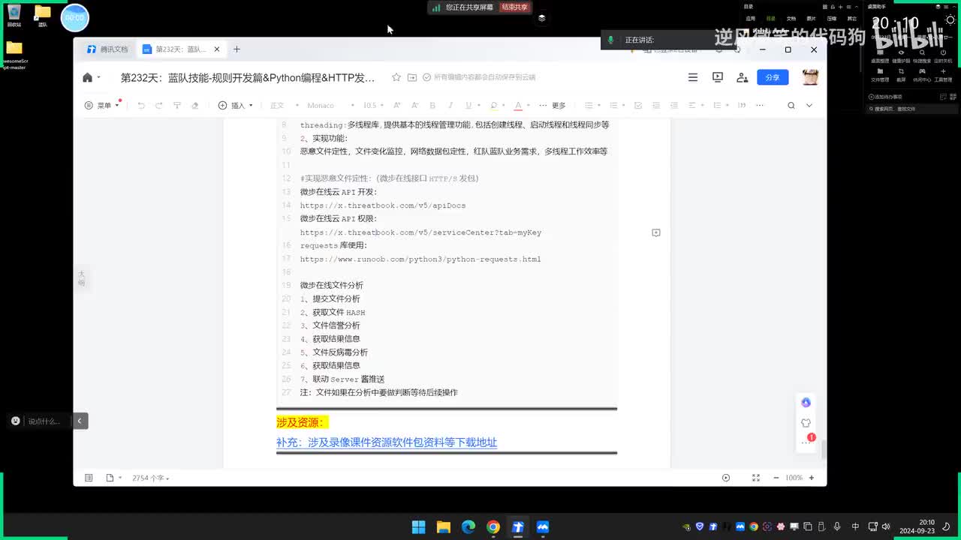Open the 2754 个字 word count dropdown
This screenshot has height=540, width=961.
click(151, 478)
